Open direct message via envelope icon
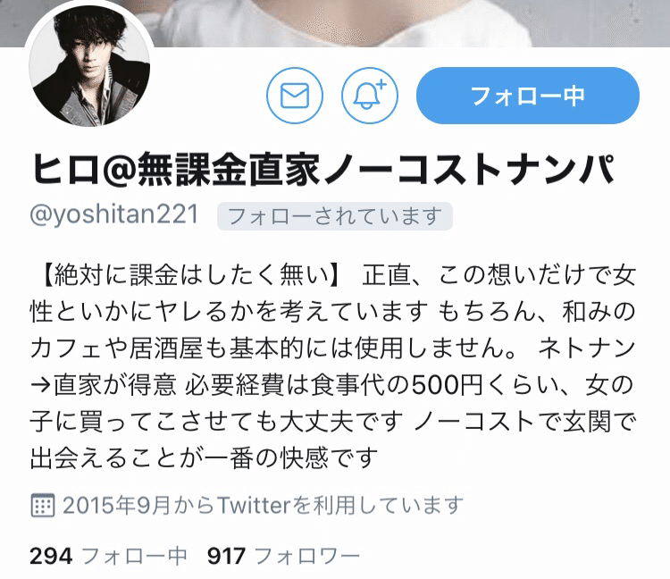The width and height of the screenshot is (670, 579). pyautogui.click(x=295, y=96)
